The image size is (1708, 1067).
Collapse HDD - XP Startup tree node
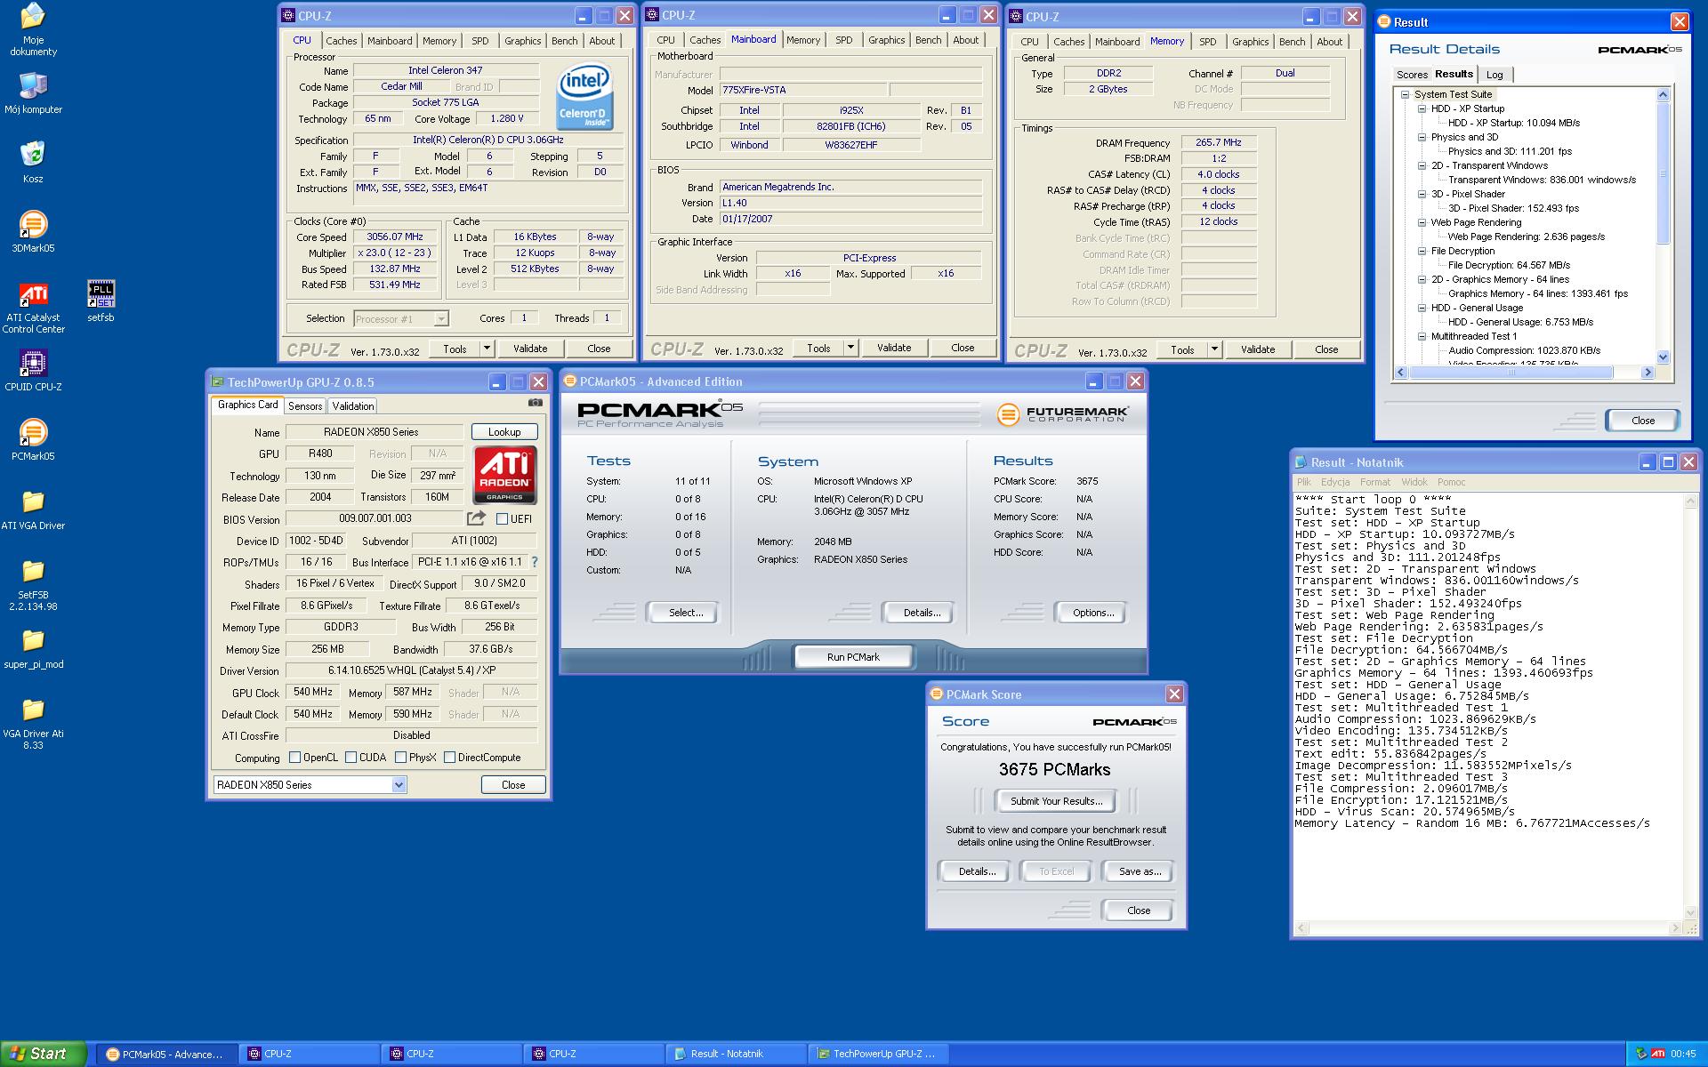click(x=1422, y=108)
